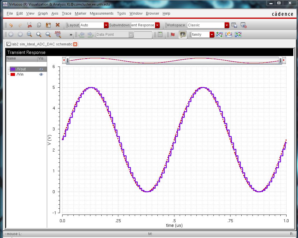Click the Zoom In magnifier icon
This screenshot has height=238, width=298.
[39, 35]
